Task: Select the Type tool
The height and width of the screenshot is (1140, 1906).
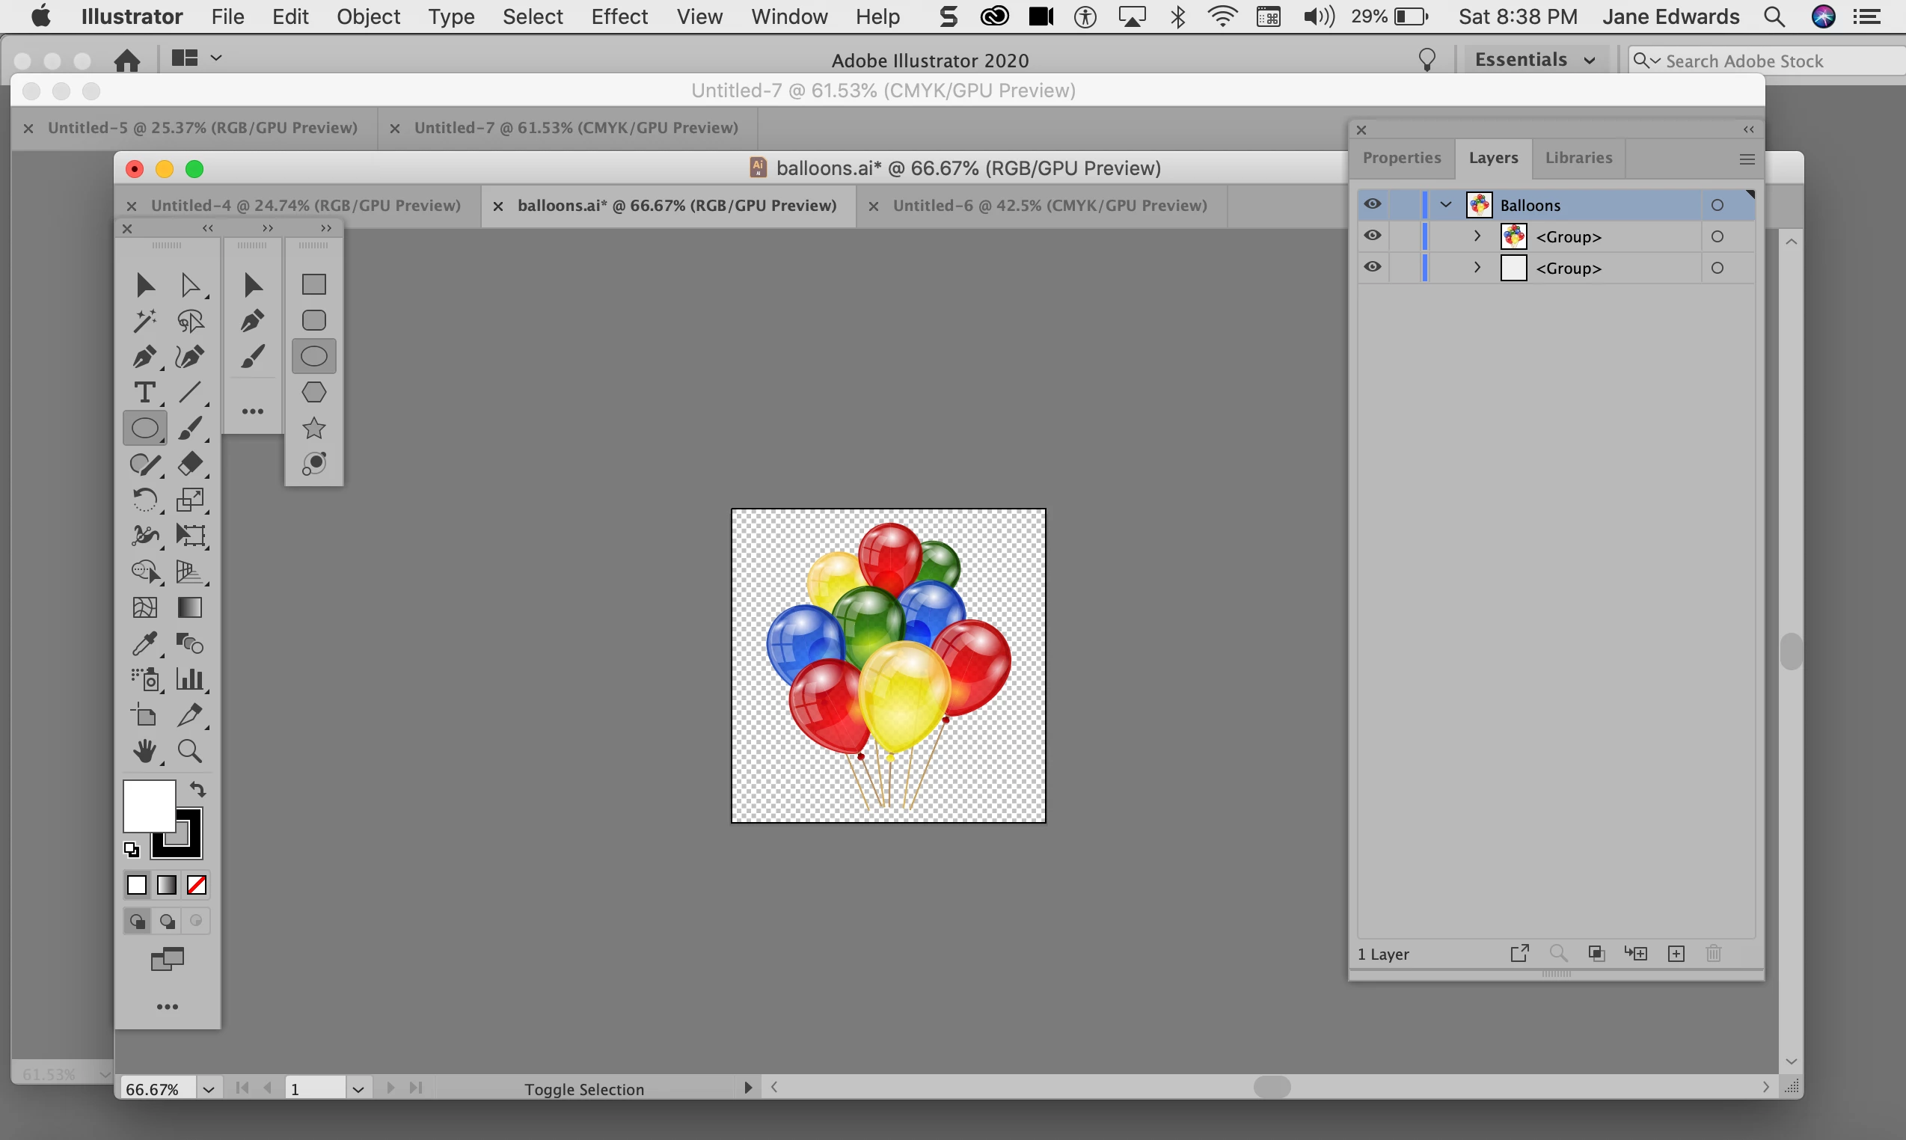Action: [x=144, y=393]
